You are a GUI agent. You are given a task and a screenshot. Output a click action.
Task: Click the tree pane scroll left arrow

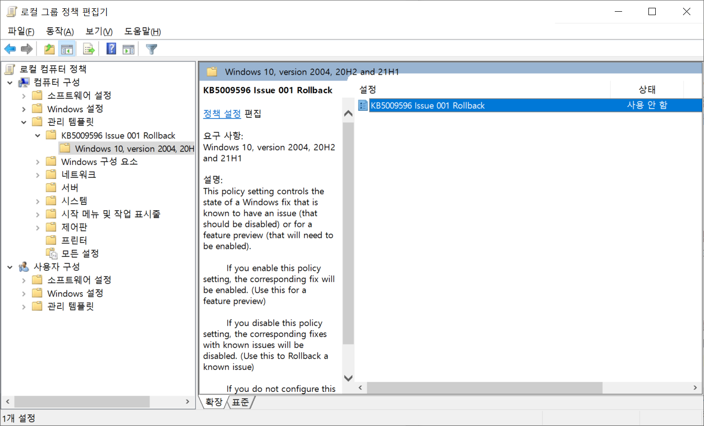coord(7,402)
